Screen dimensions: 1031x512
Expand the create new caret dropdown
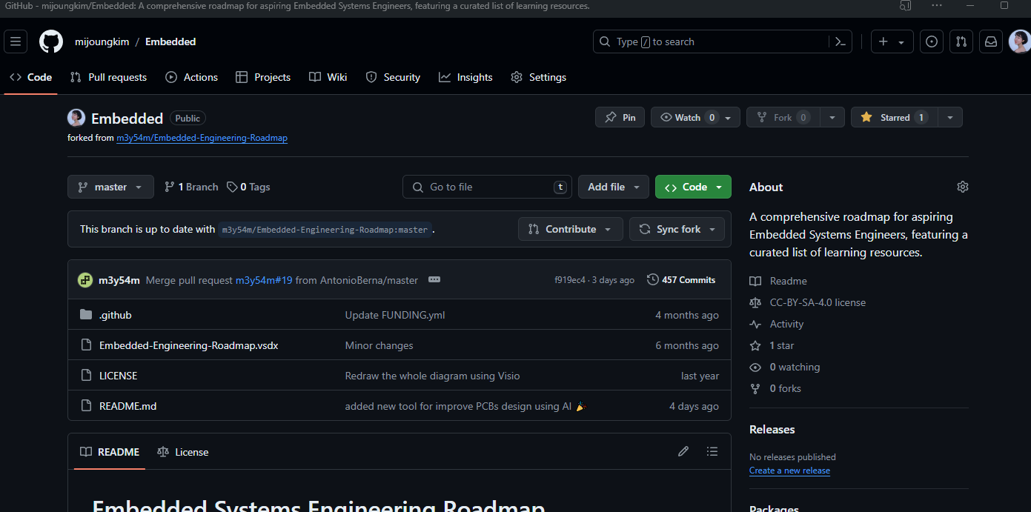tap(901, 42)
